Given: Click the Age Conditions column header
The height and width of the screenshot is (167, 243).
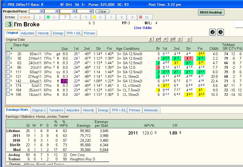Looking at the screenshot, I should [128, 48].
